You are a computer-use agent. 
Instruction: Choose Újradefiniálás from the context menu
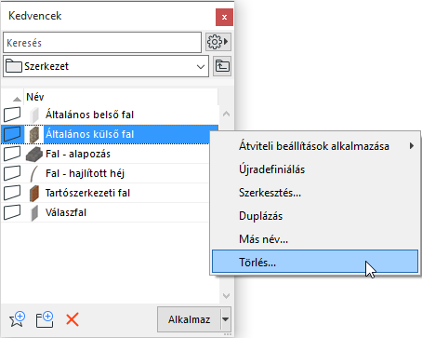315,169
